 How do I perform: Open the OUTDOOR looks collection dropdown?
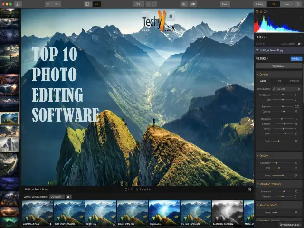coord(57,197)
